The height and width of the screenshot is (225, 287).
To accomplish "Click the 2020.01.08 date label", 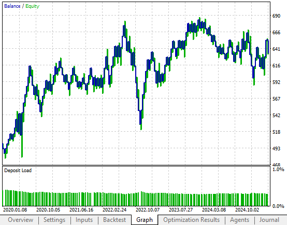I will point(15,209).
